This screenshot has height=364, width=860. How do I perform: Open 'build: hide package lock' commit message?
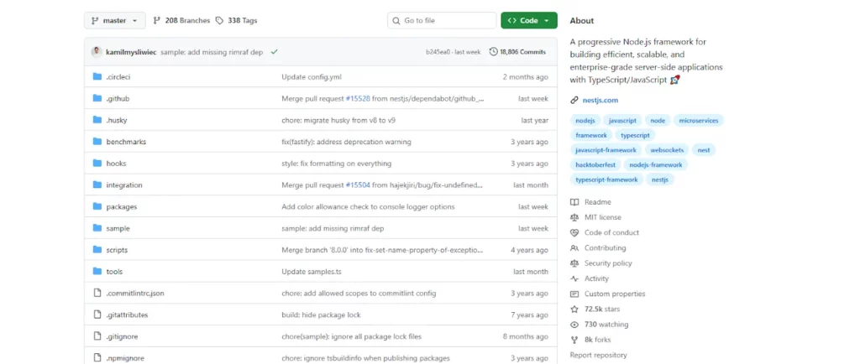click(x=322, y=315)
